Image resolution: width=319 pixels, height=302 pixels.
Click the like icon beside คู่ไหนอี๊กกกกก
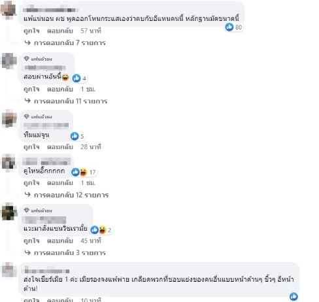tap(75, 172)
